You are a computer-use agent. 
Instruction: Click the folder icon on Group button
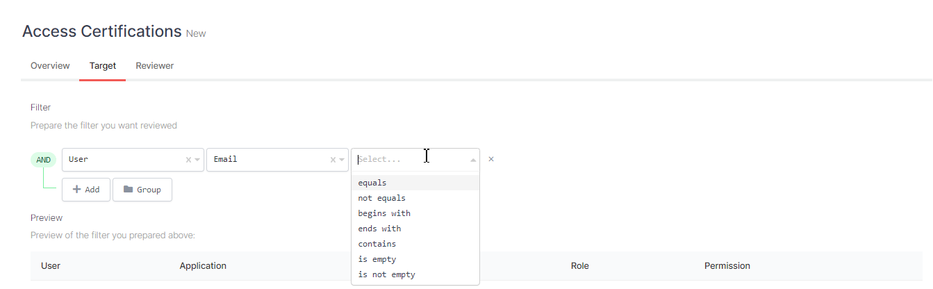coord(129,190)
